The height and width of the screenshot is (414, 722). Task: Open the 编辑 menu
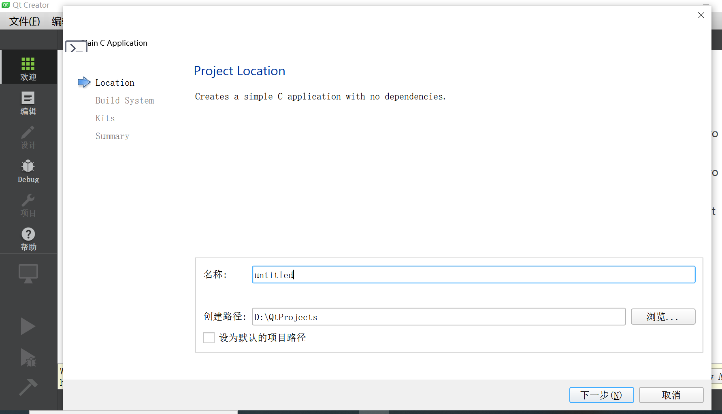click(57, 21)
